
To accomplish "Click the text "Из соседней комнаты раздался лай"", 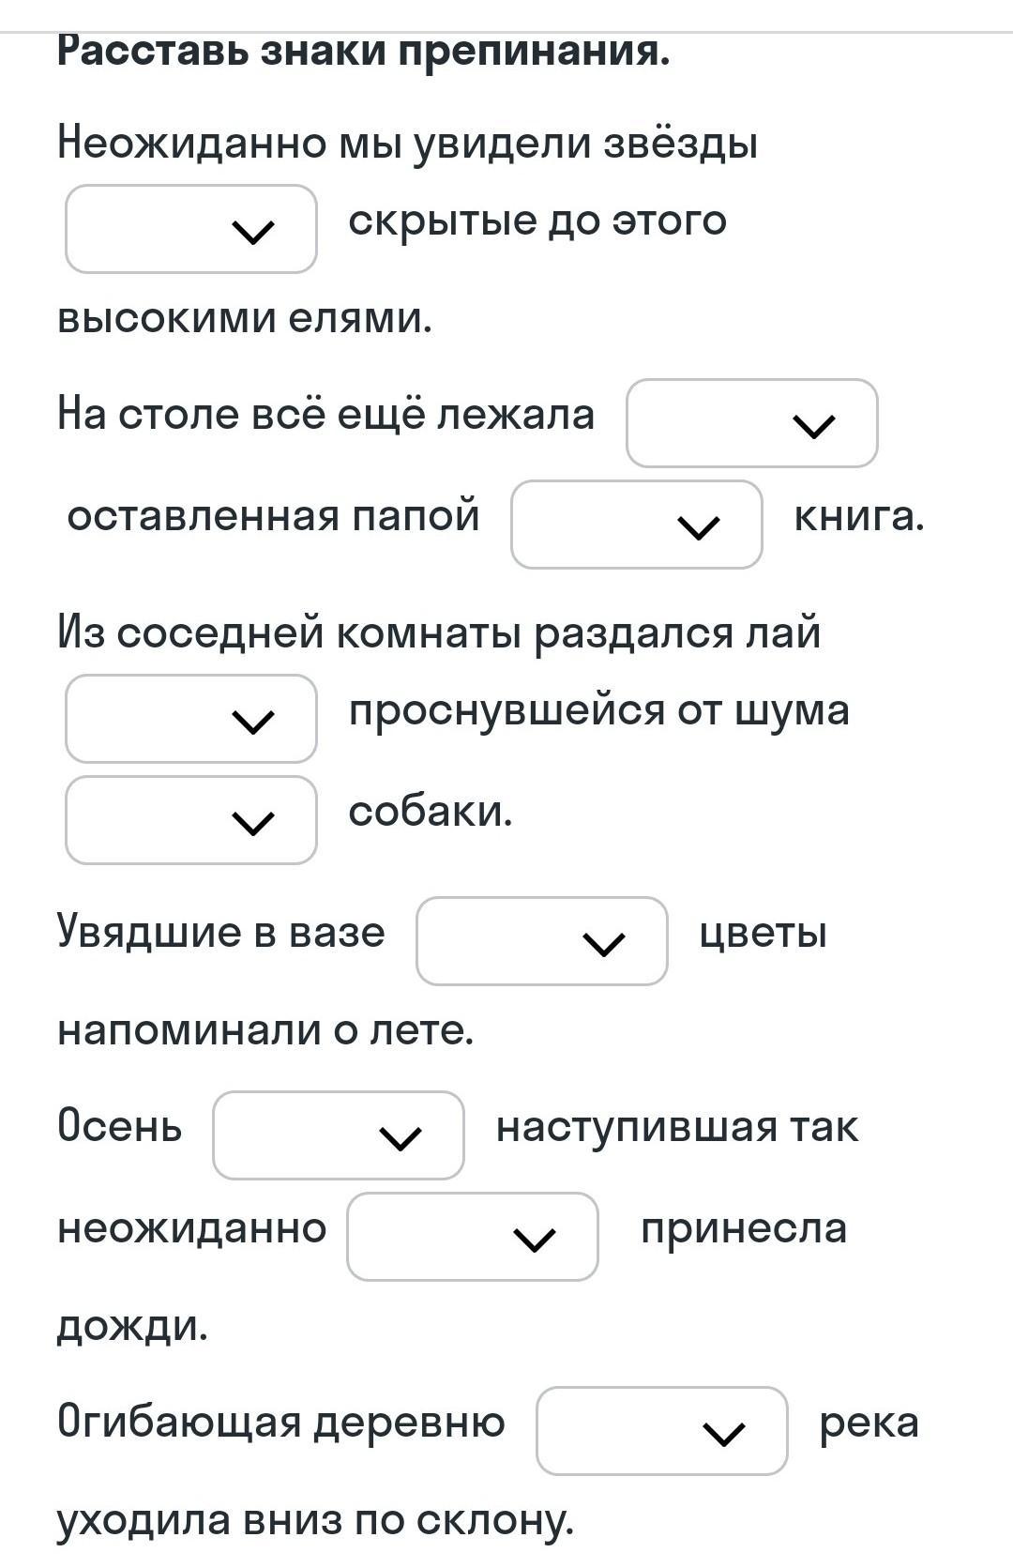I will 438,632.
